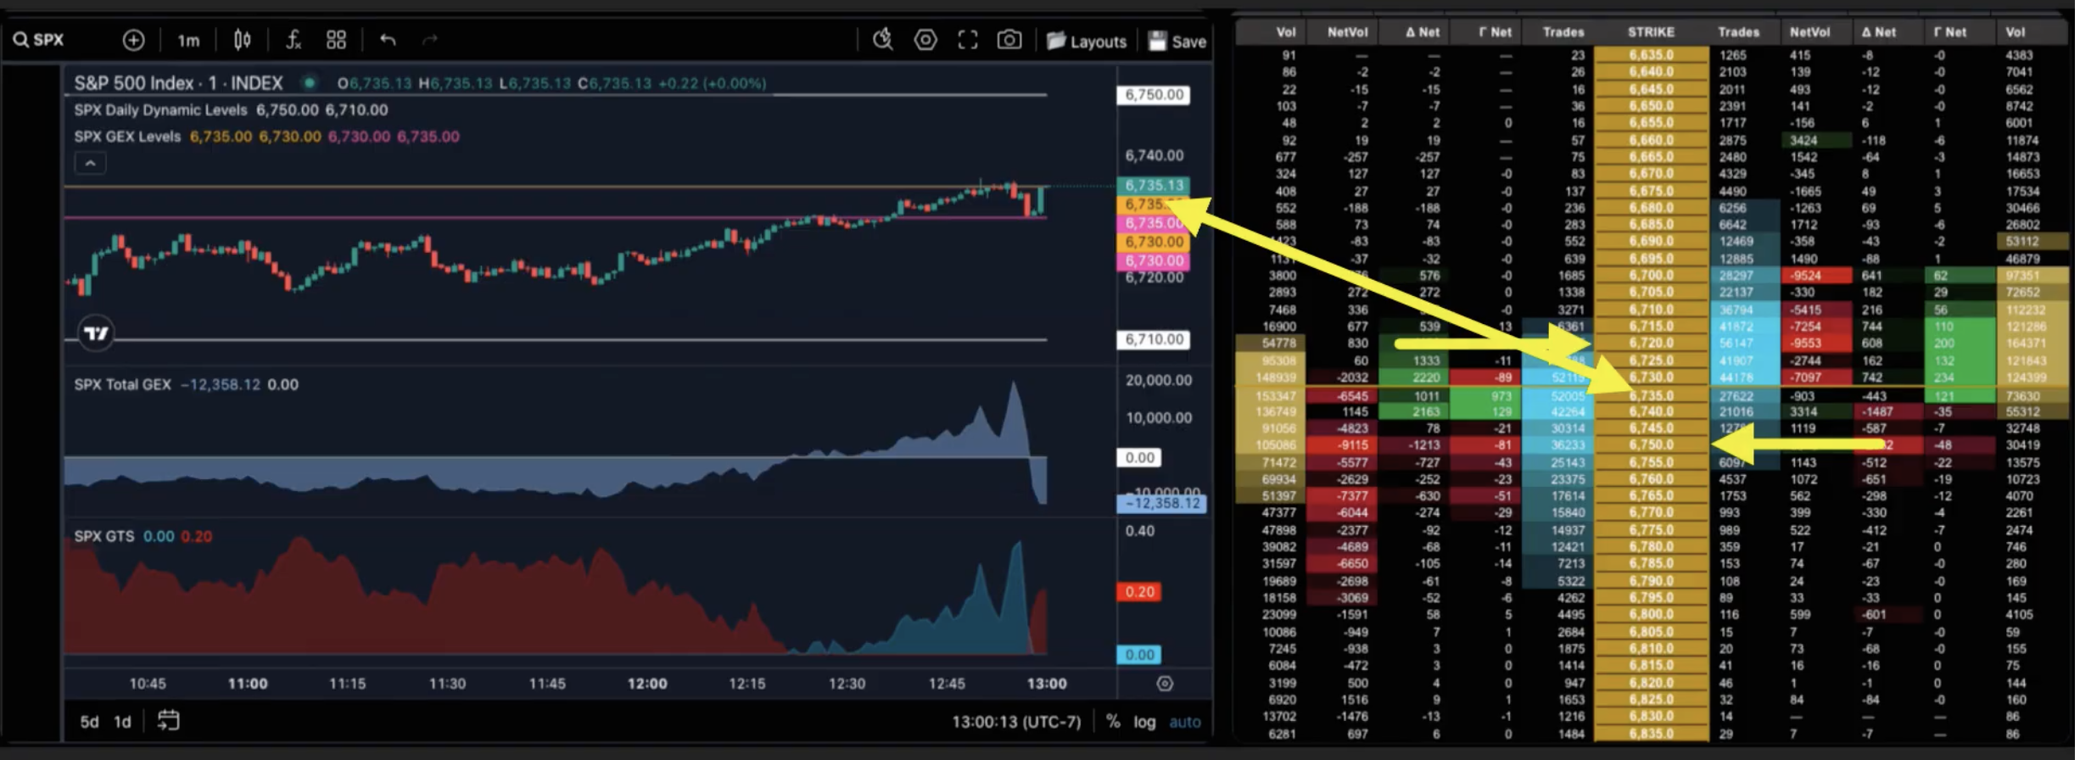Click the red 0.20 GTS label

point(1139,591)
